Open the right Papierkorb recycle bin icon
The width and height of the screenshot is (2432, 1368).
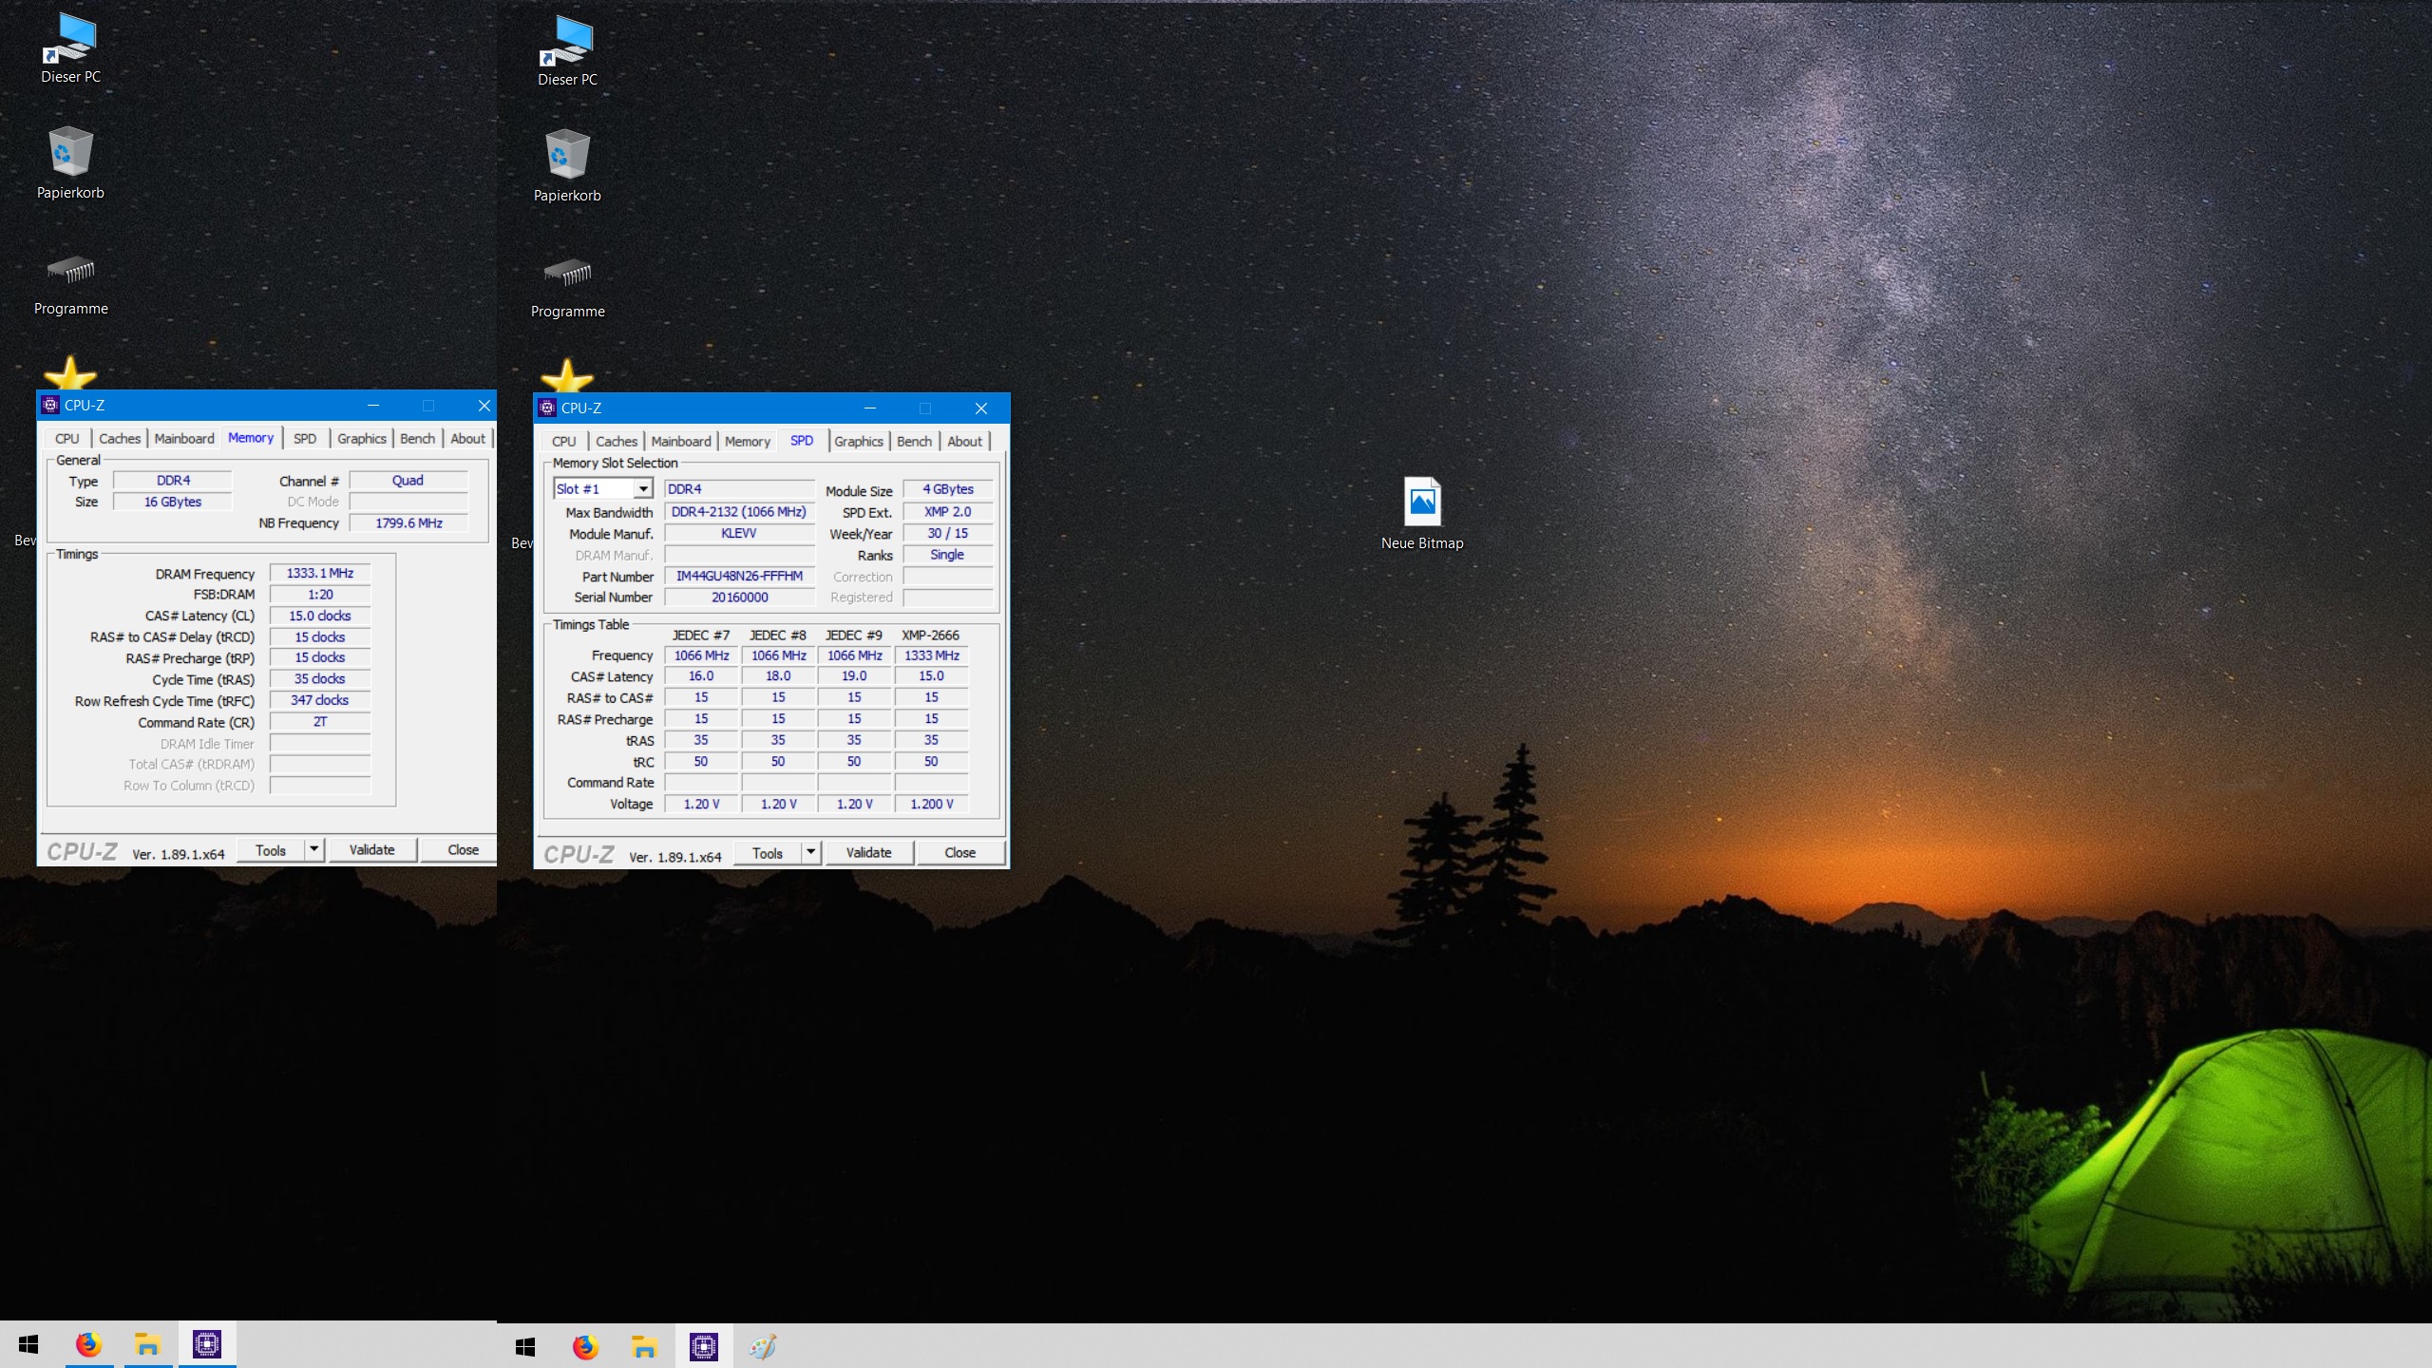(567, 157)
